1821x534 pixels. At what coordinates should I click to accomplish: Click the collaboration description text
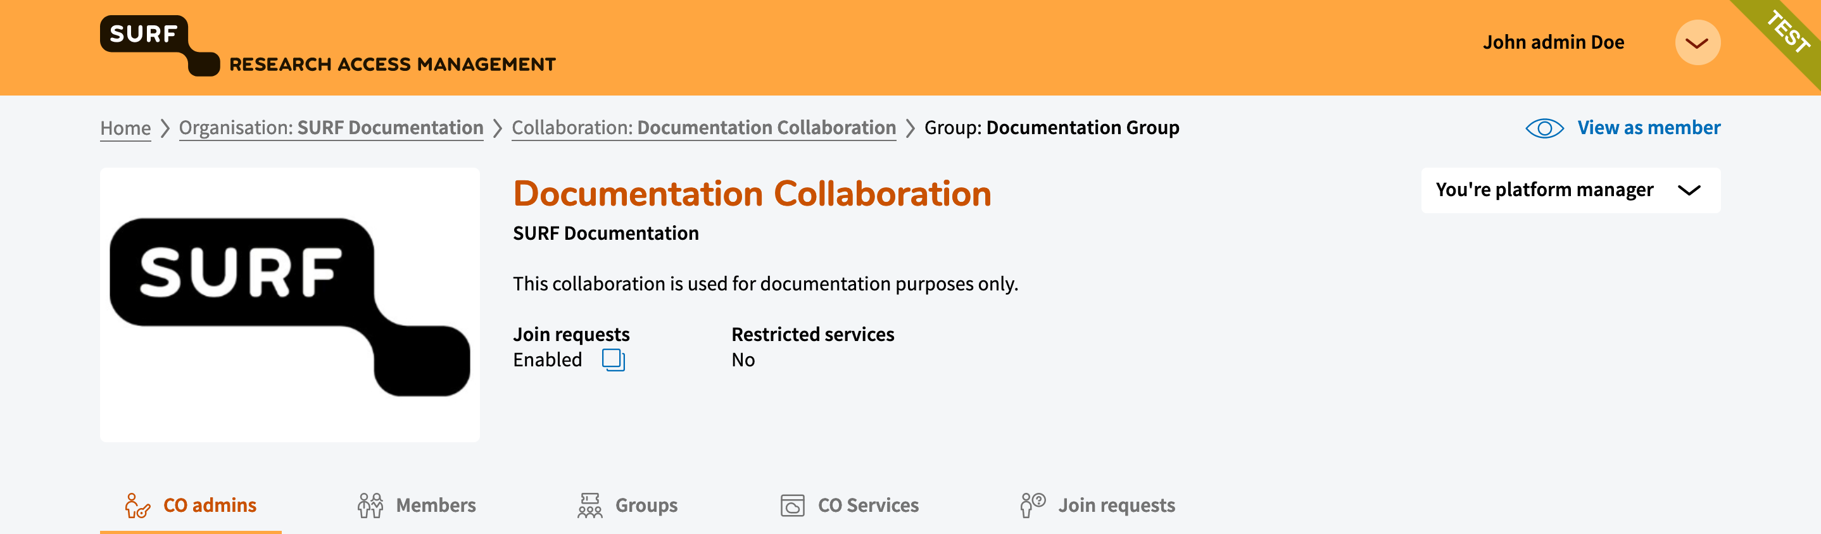(x=766, y=284)
